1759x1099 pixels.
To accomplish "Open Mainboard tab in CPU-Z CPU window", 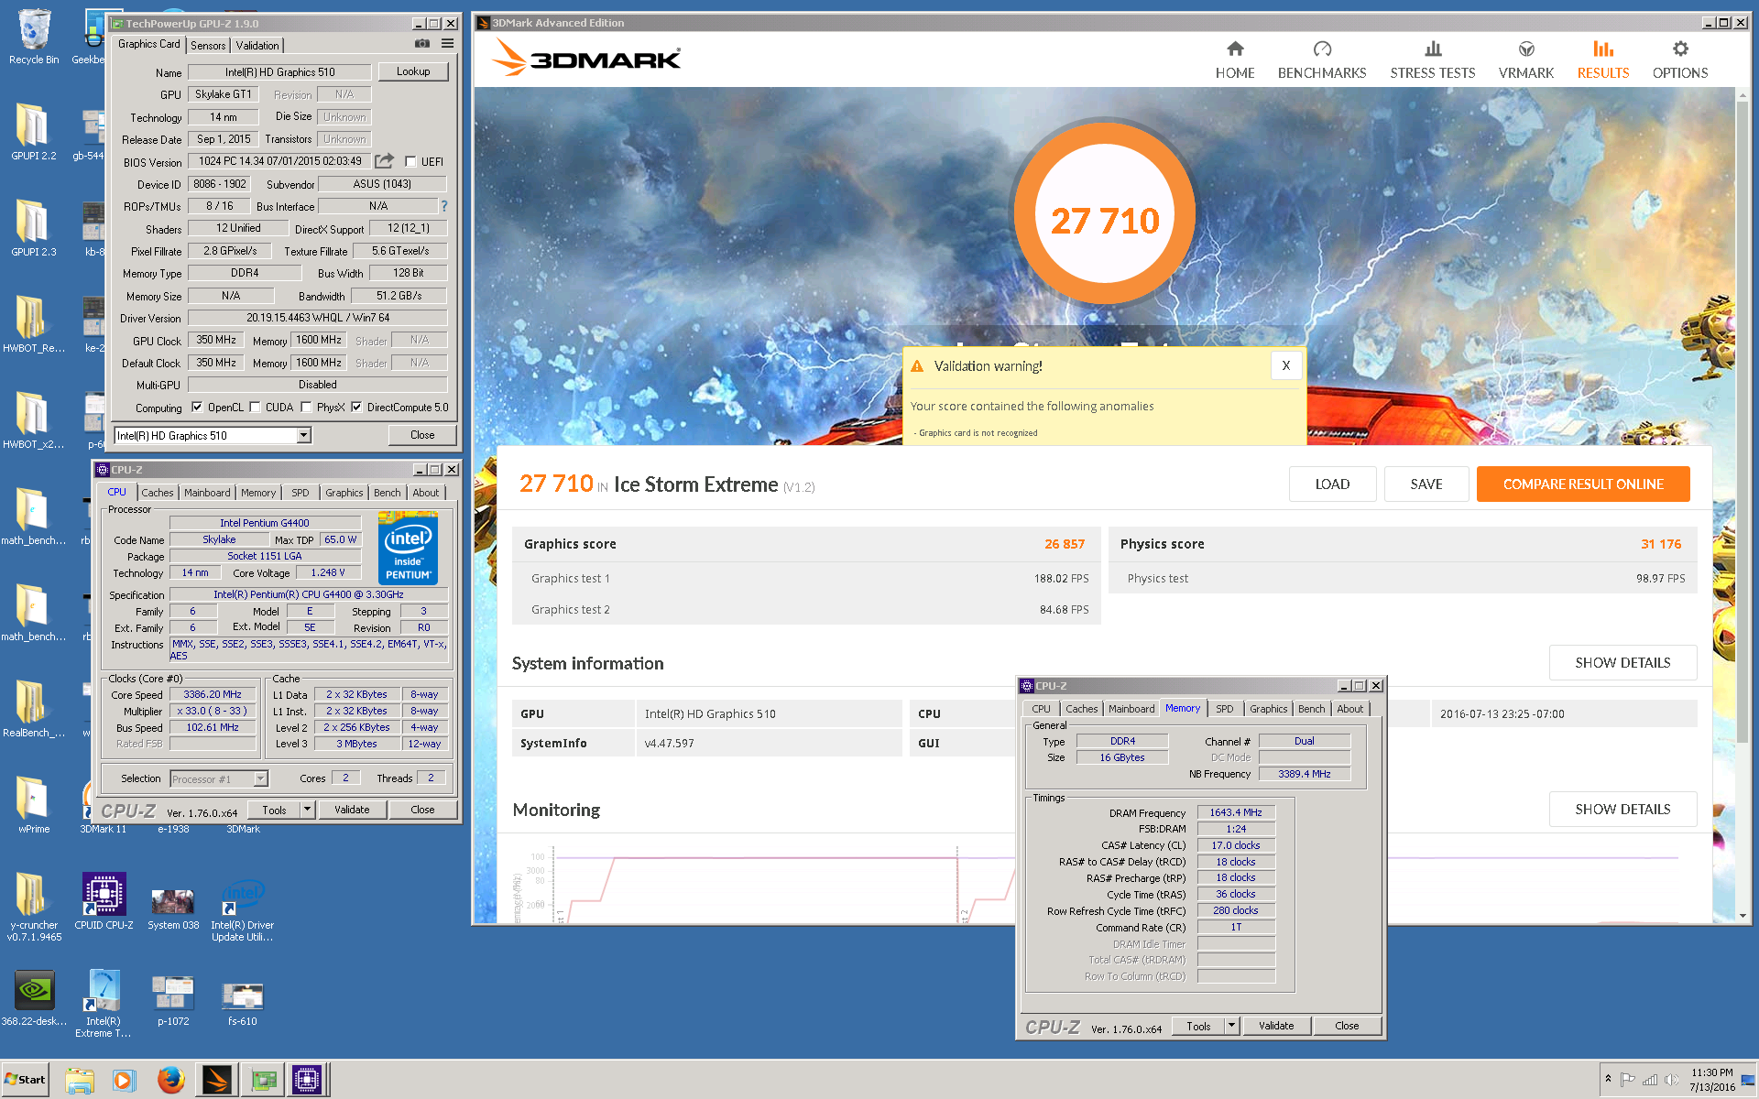I will tap(207, 493).
